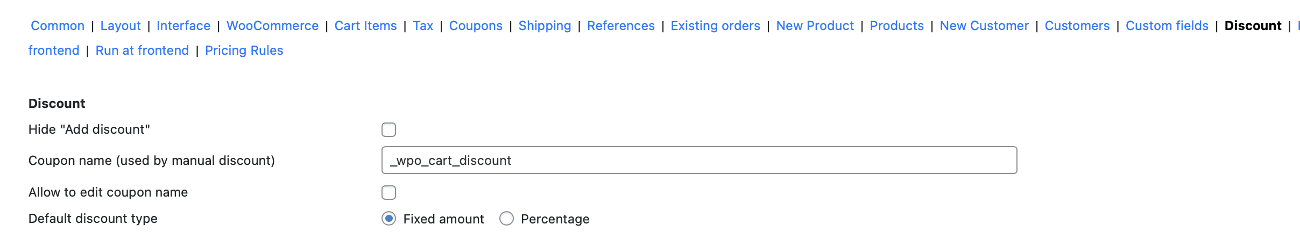Open the Common settings tab
Viewport: 1300px width, 246px height.
[x=58, y=26]
